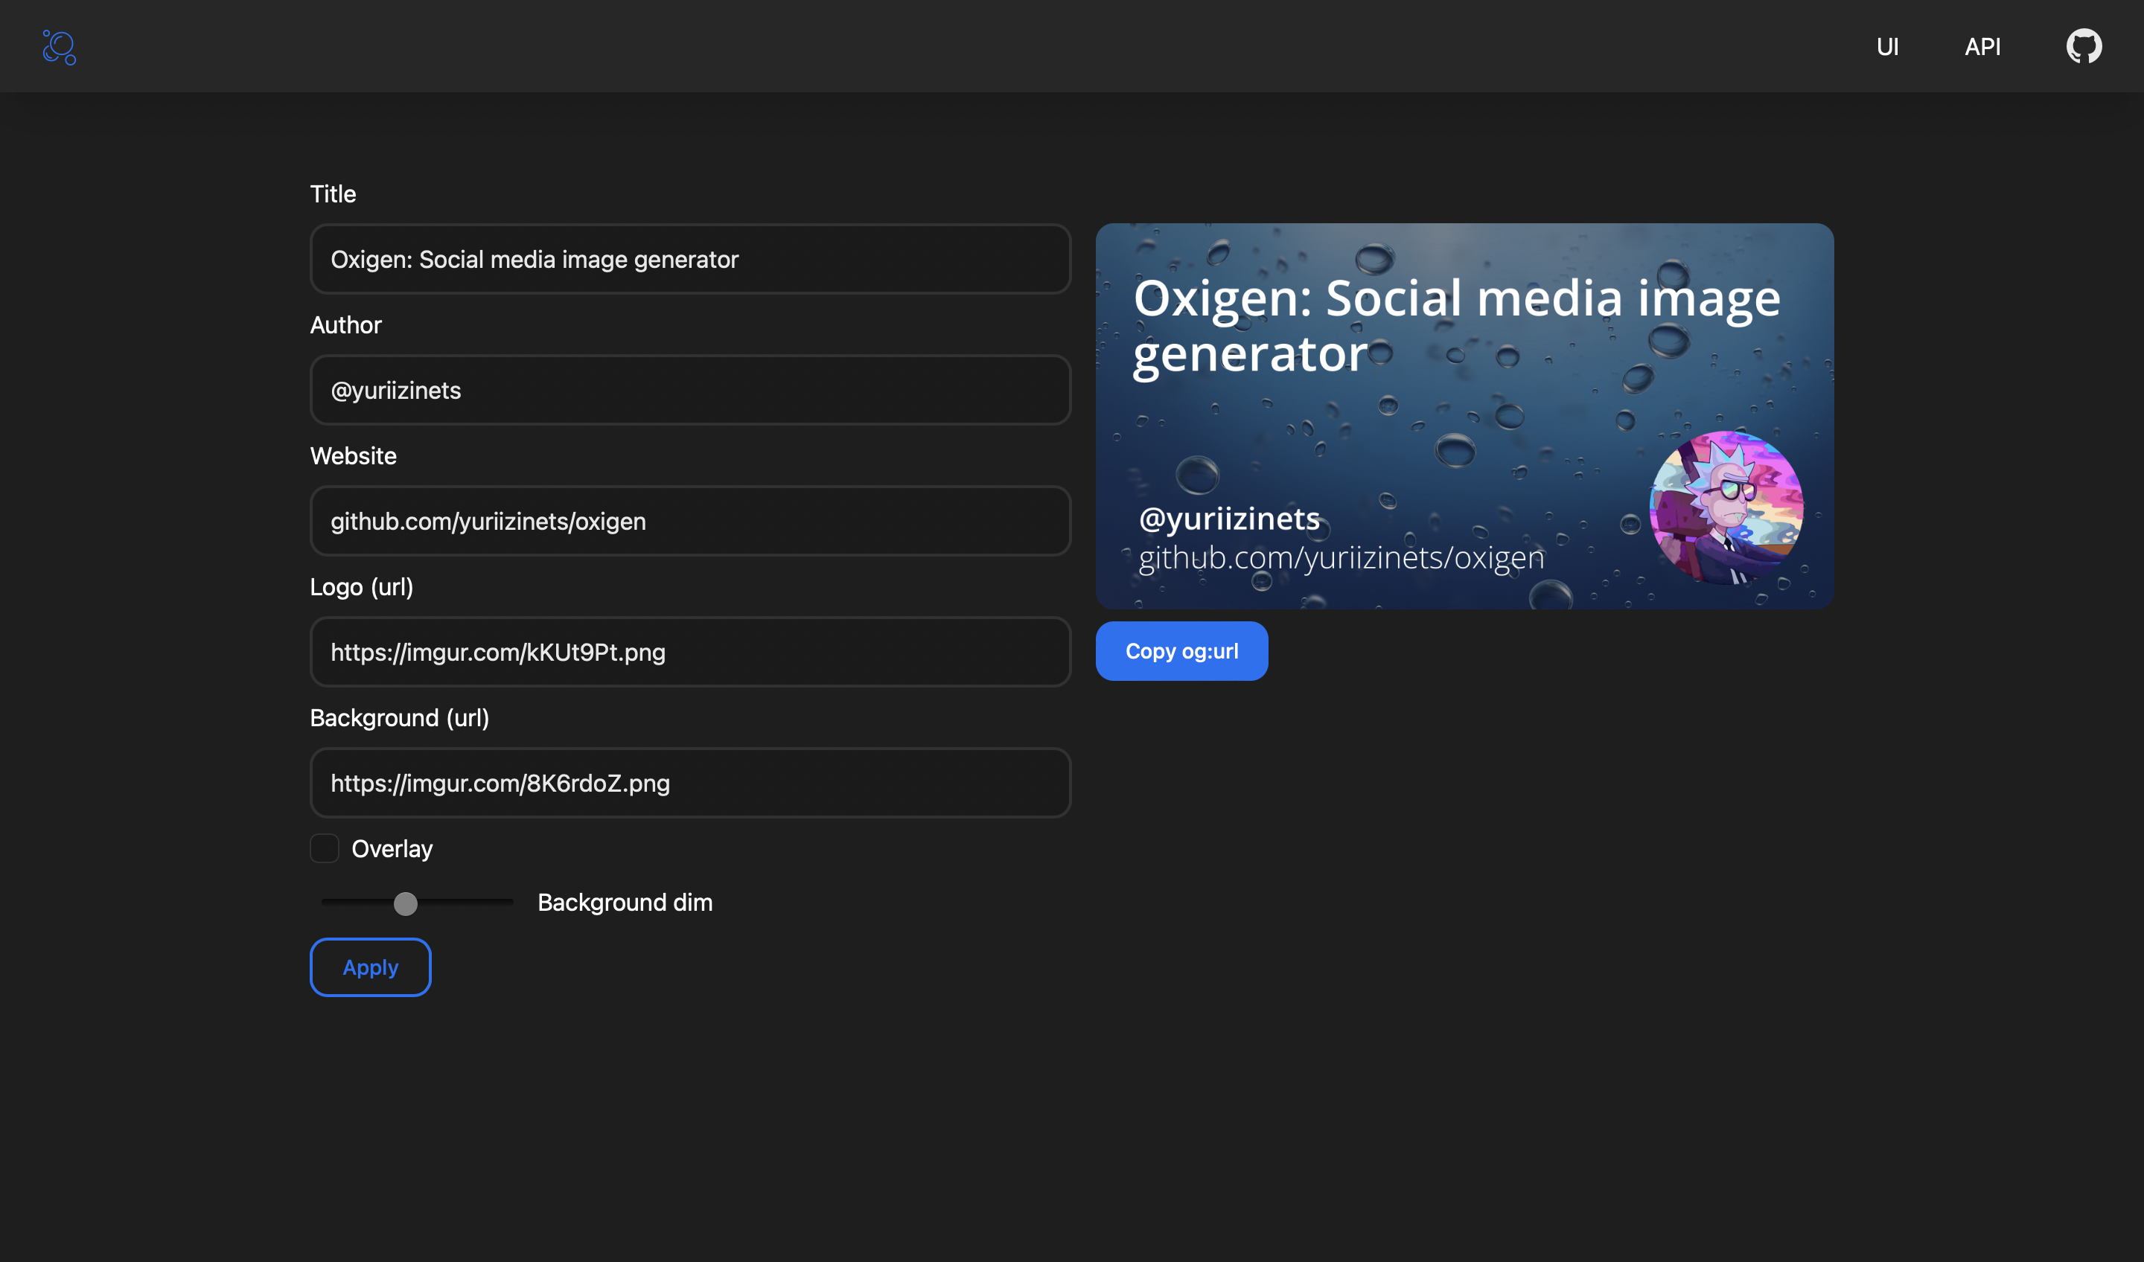Focus the Title input field
The width and height of the screenshot is (2144, 1262).
[x=689, y=260]
